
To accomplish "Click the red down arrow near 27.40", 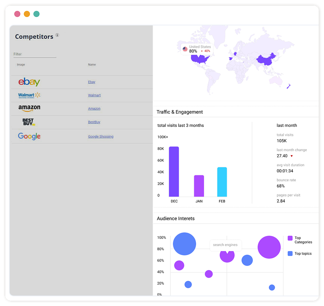I will coord(292,156).
